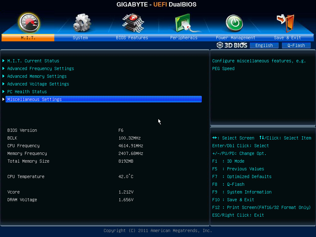
Task: Open Advanced Frequency Settings submenu
Action: pyautogui.click(x=41, y=69)
